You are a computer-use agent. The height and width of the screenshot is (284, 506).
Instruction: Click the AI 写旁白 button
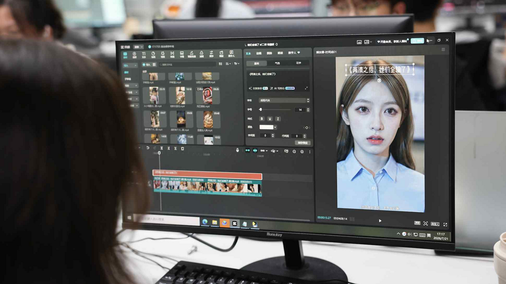[282, 88]
